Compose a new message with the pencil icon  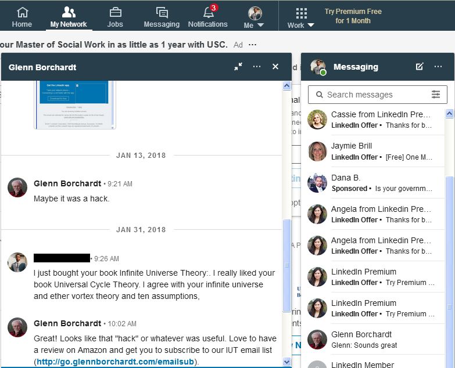tap(420, 67)
